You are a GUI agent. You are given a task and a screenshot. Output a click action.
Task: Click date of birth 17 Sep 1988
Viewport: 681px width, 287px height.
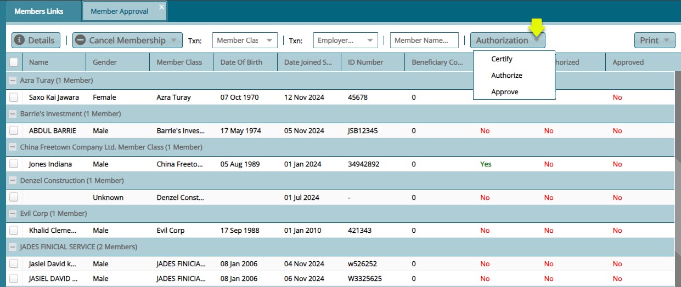(240, 230)
